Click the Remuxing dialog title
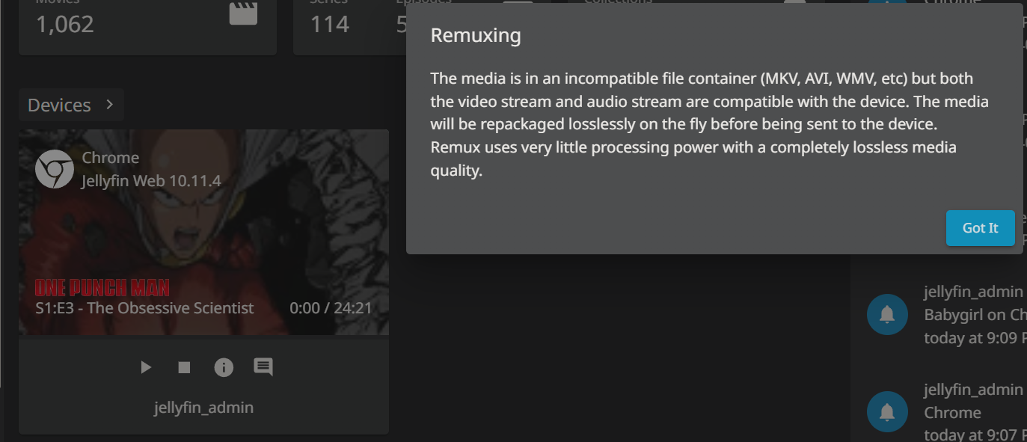This screenshot has height=442, width=1027. pyautogui.click(x=476, y=35)
